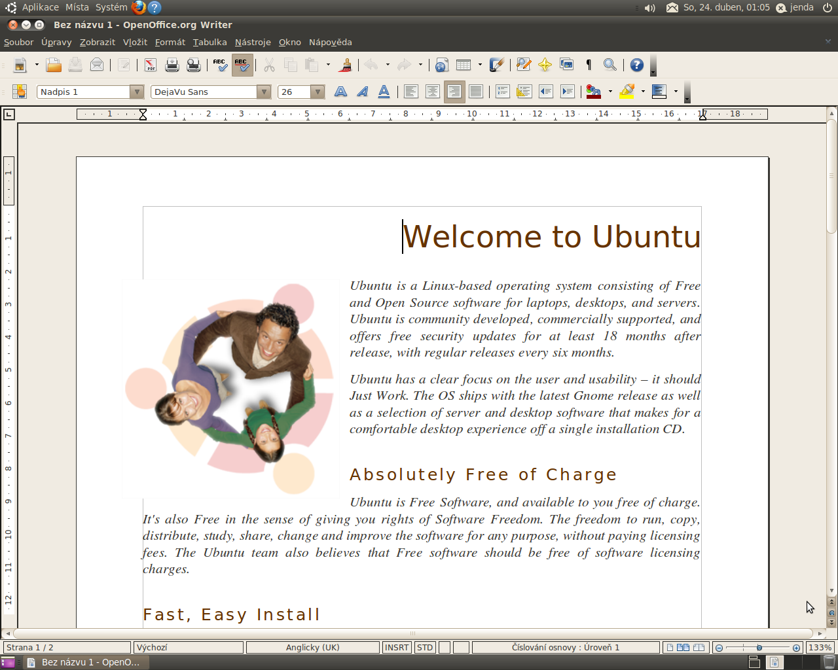Screen dimensions: 838x670
Task: Open the DejaVu Sans font name dropdown
Action: [x=263, y=92]
